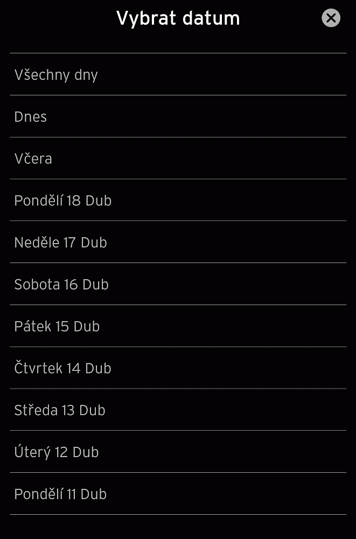Close the Vybrat datum dialog

331,18
